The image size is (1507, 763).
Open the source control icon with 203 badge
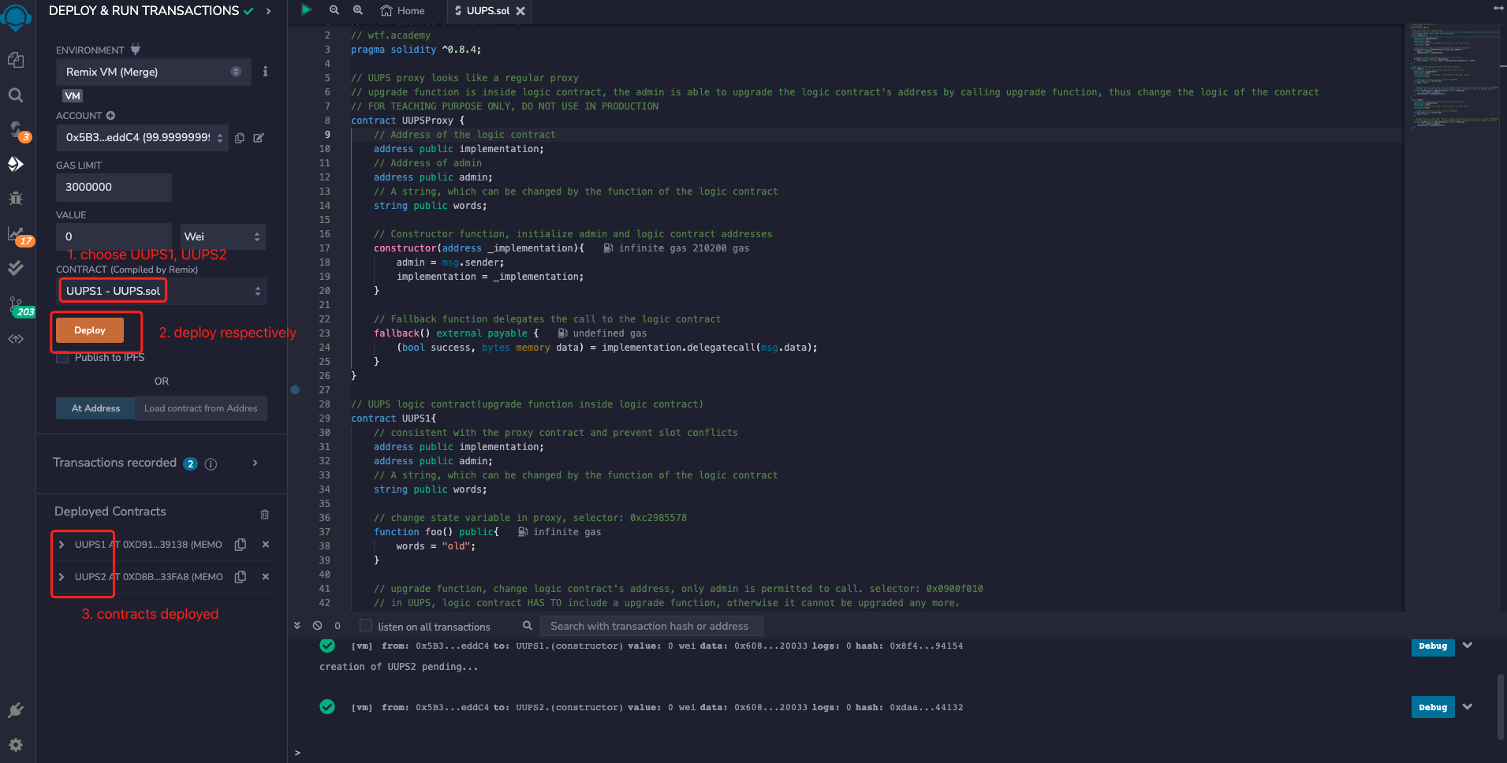click(x=16, y=304)
